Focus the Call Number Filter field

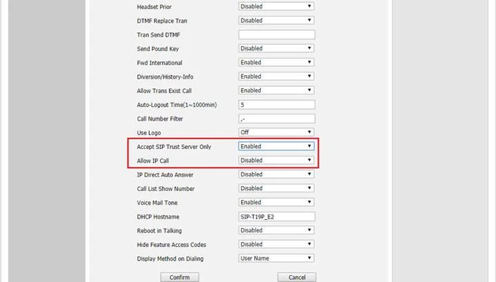[x=276, y=119]
